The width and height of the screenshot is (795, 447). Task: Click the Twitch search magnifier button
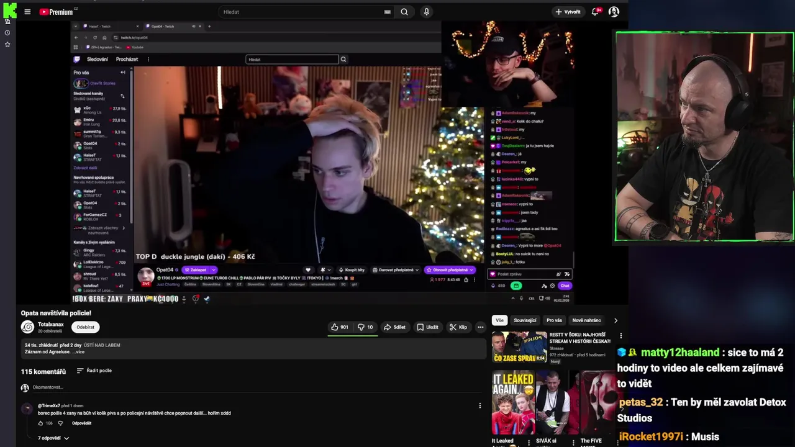point(343,60)
